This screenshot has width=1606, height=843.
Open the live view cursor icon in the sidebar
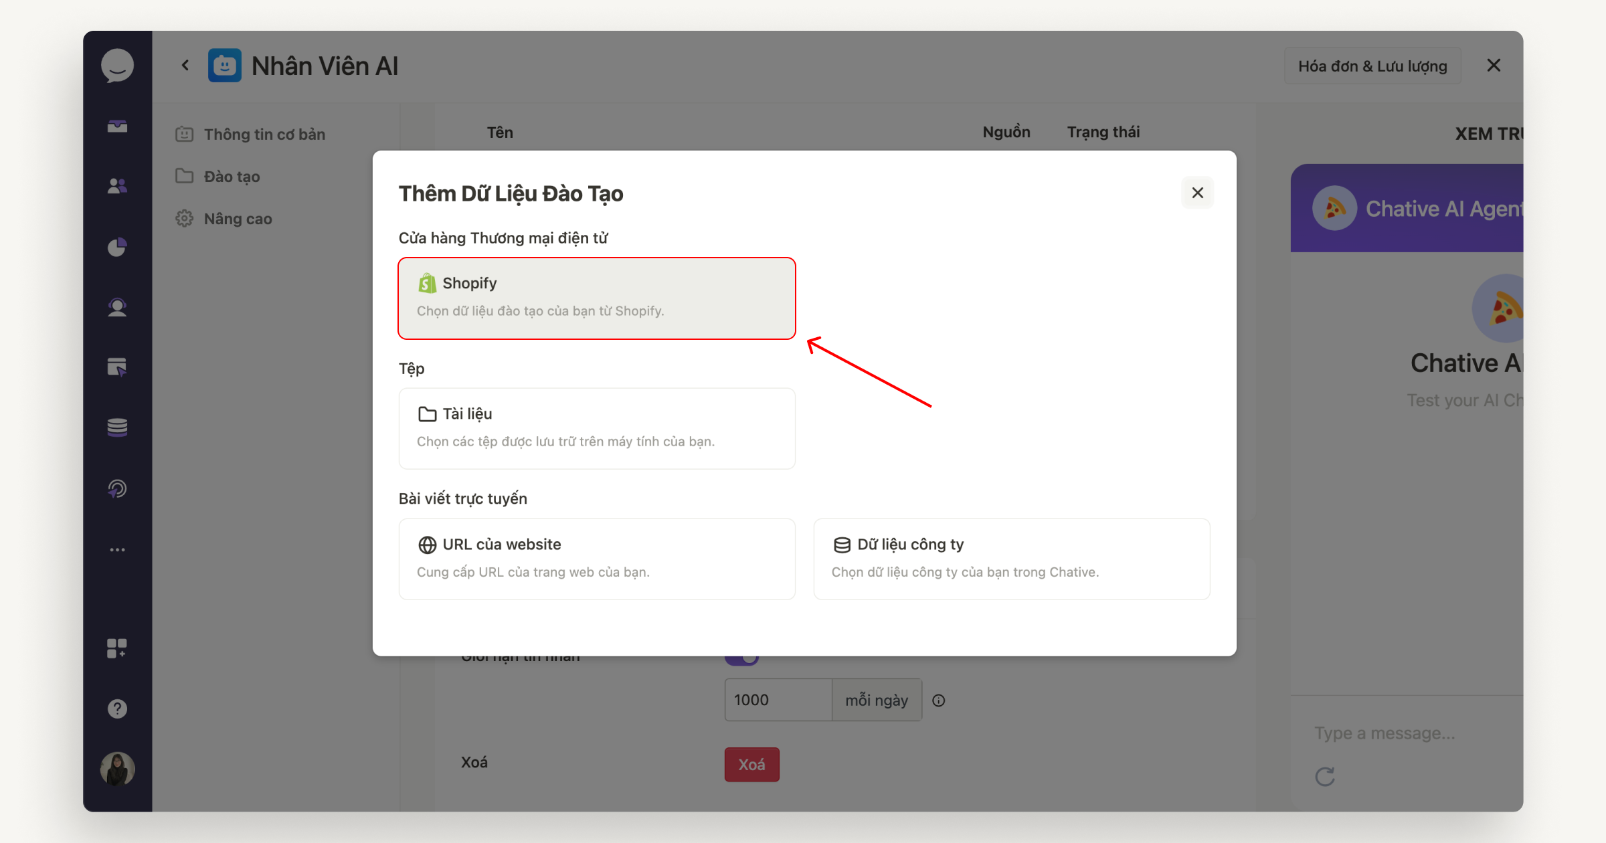(117, 367)
